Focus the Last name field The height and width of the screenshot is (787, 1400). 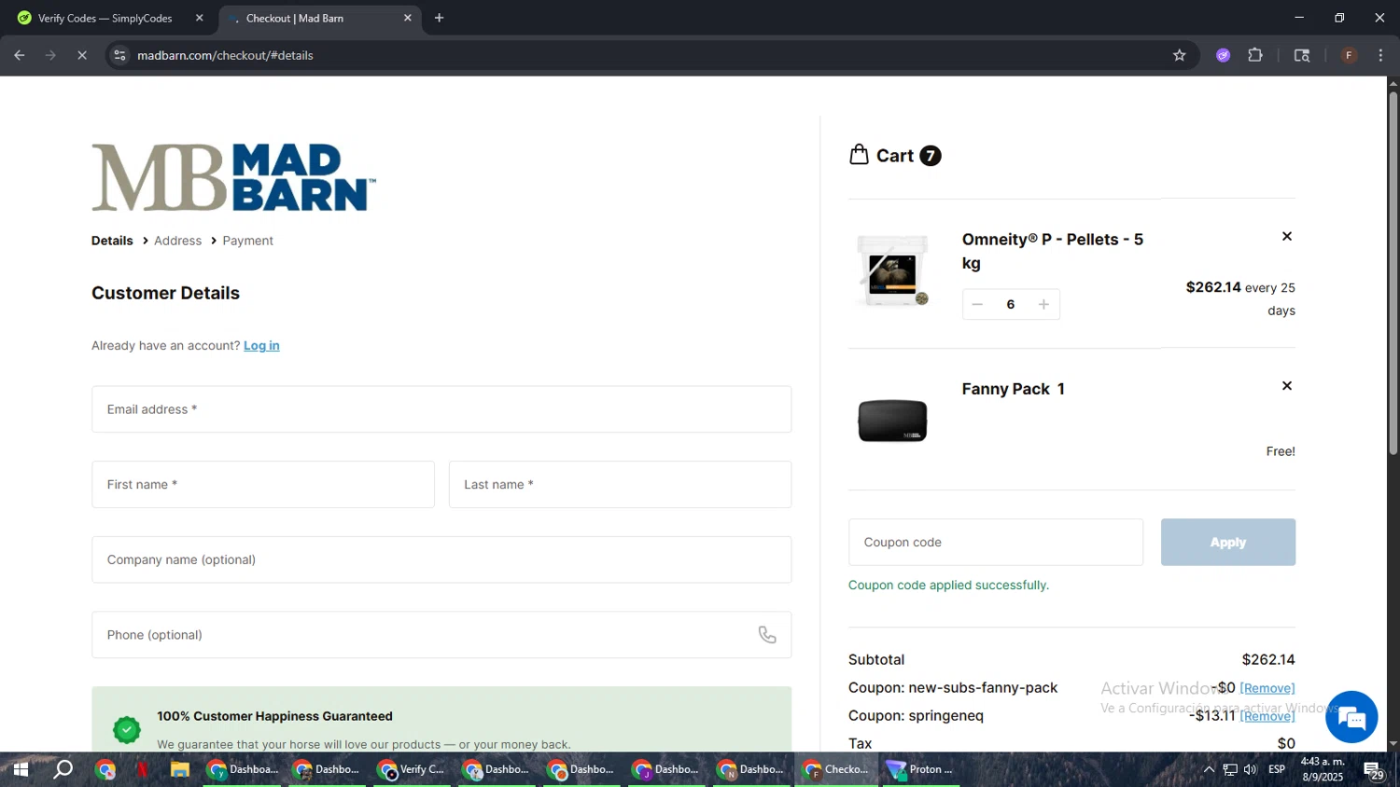620,485
